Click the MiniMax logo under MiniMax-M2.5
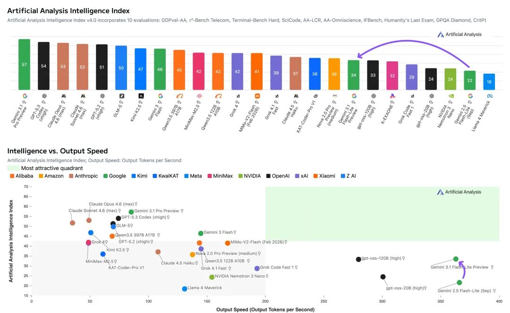510x313 pixels. (x=199, y=96)
